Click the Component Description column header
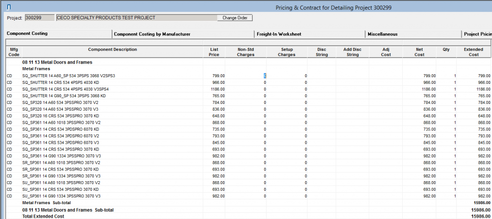492x219 pixels. [112, 50]
